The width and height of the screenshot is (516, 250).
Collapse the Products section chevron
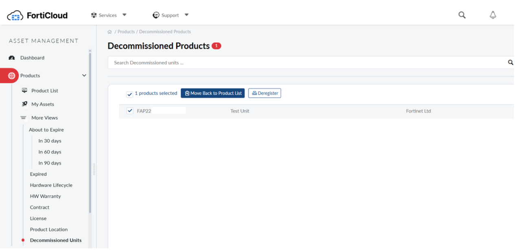tap(84, 76)
